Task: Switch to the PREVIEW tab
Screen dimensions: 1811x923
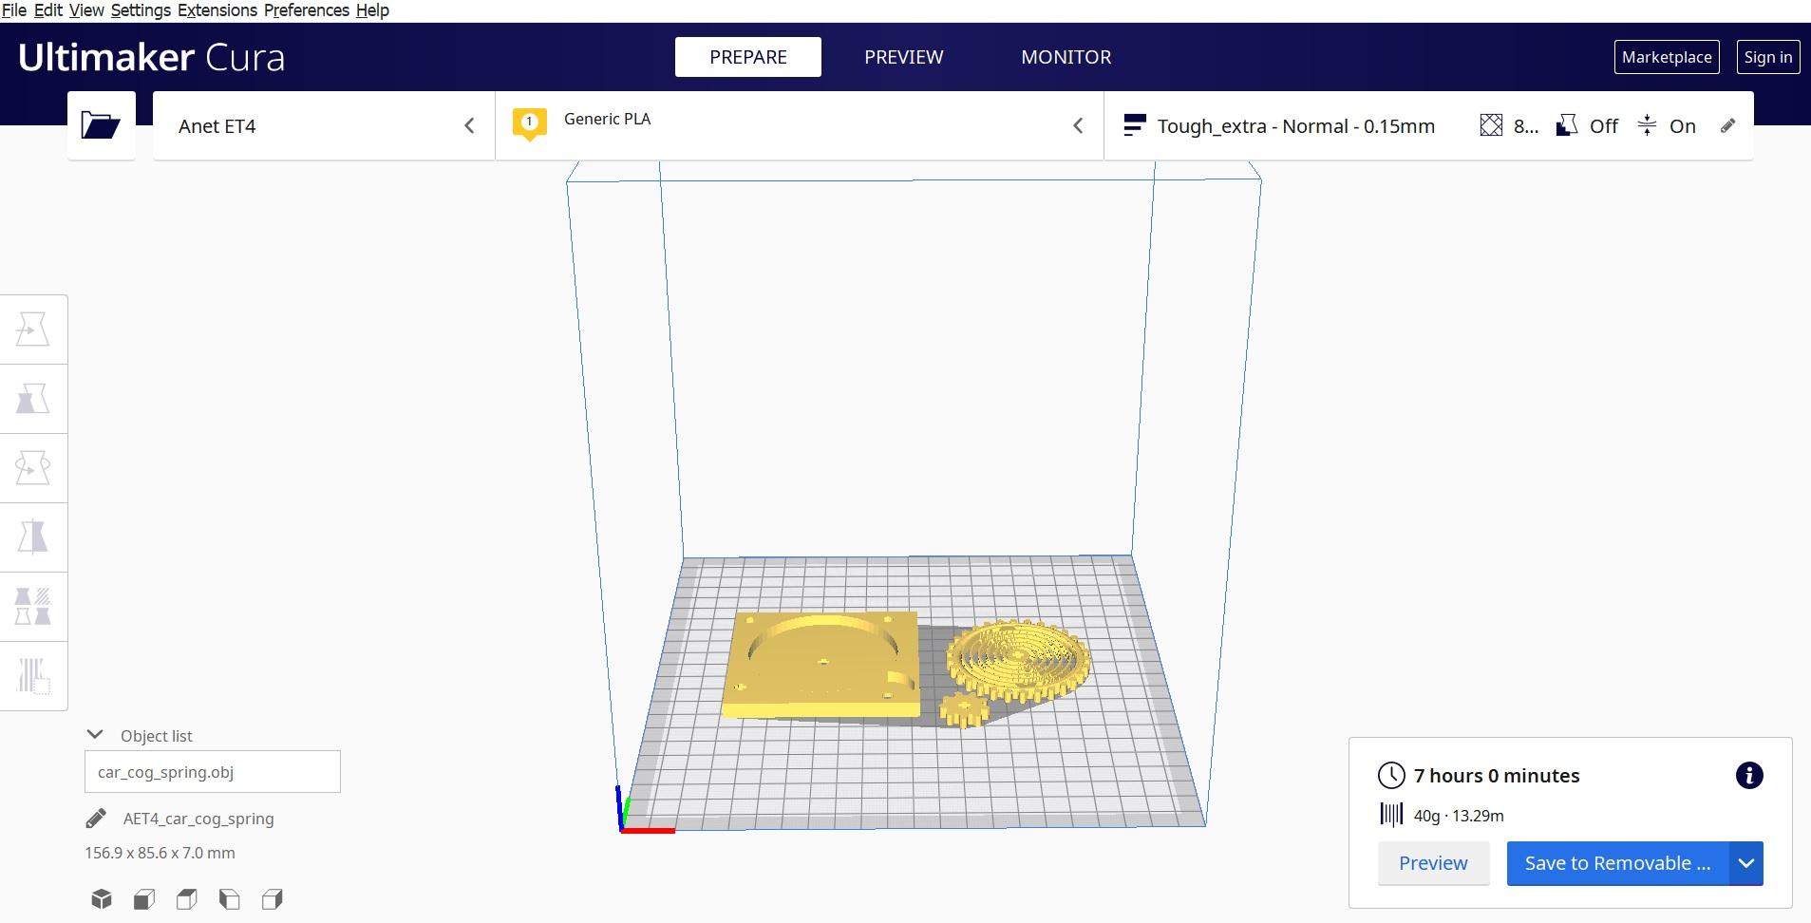Action: [902, 57]
